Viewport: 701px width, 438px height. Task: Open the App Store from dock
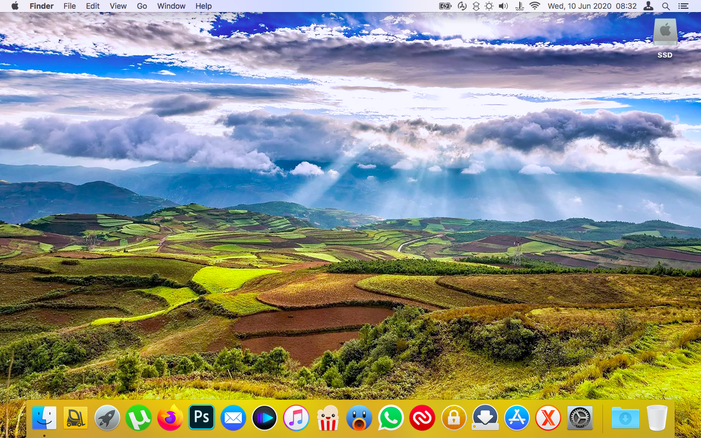(516, 419)
